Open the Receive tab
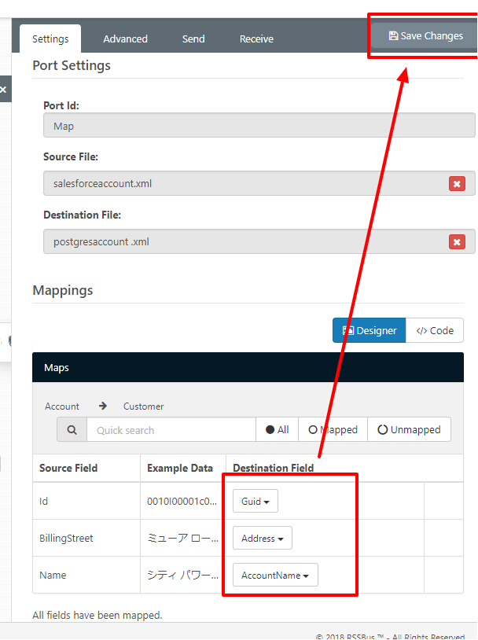Image resolution: width=478 pixels, height=640 pixels. (x=256, y=39)
